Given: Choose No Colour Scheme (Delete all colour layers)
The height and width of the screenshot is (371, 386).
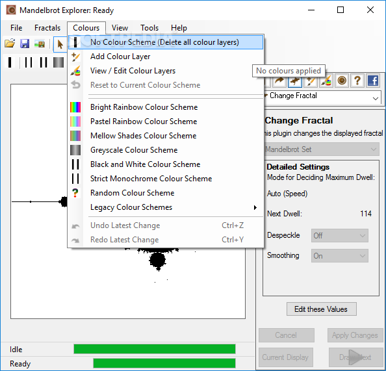Looking at the screenshot, I should 166,42.
